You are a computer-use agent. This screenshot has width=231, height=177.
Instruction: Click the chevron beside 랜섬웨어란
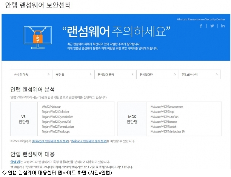(175, 75)
